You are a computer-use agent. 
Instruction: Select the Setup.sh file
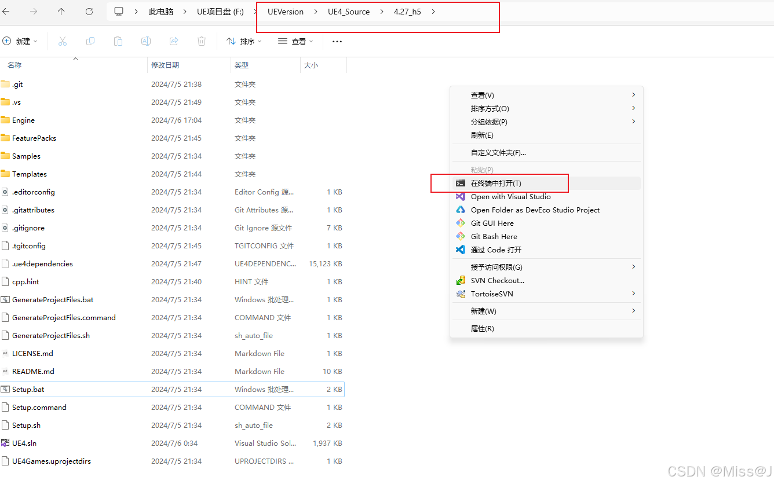[x=172, y=425]
